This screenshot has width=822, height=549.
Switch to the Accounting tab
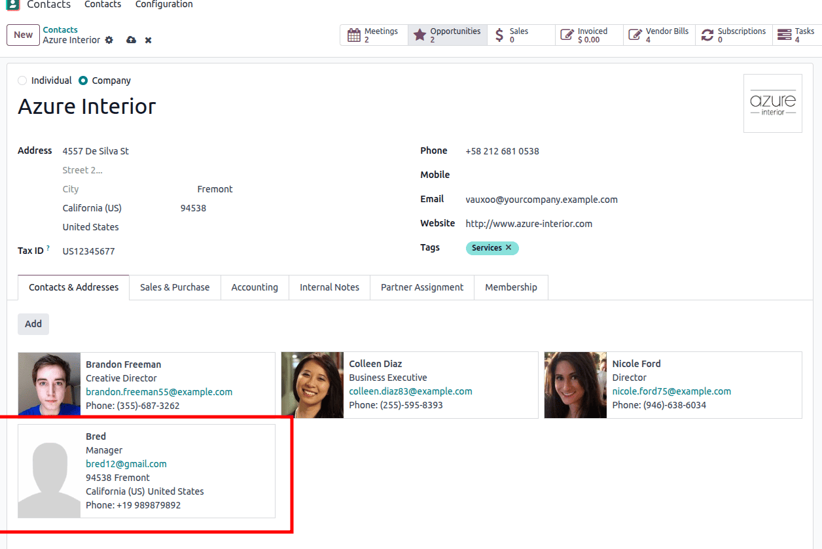pyautogui.click(x=255, y=287)
